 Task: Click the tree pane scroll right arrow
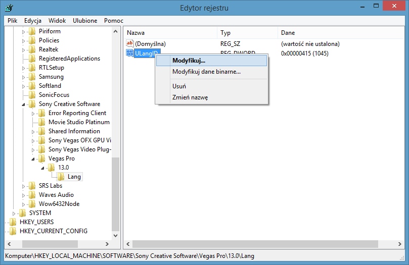point(107,244)
